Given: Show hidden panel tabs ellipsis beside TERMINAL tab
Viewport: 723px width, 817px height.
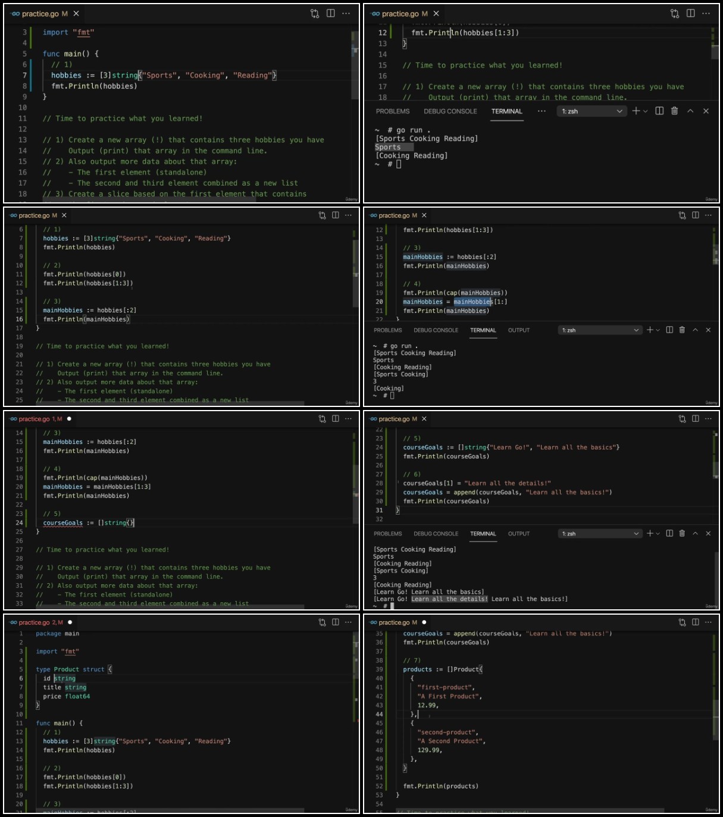Looking at the screenshot, I should pos(542,111).
